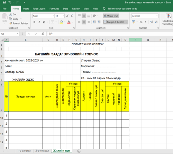173x154 pixels.
Task: Click the Undo arrow icon
Action: coord(10,2)
